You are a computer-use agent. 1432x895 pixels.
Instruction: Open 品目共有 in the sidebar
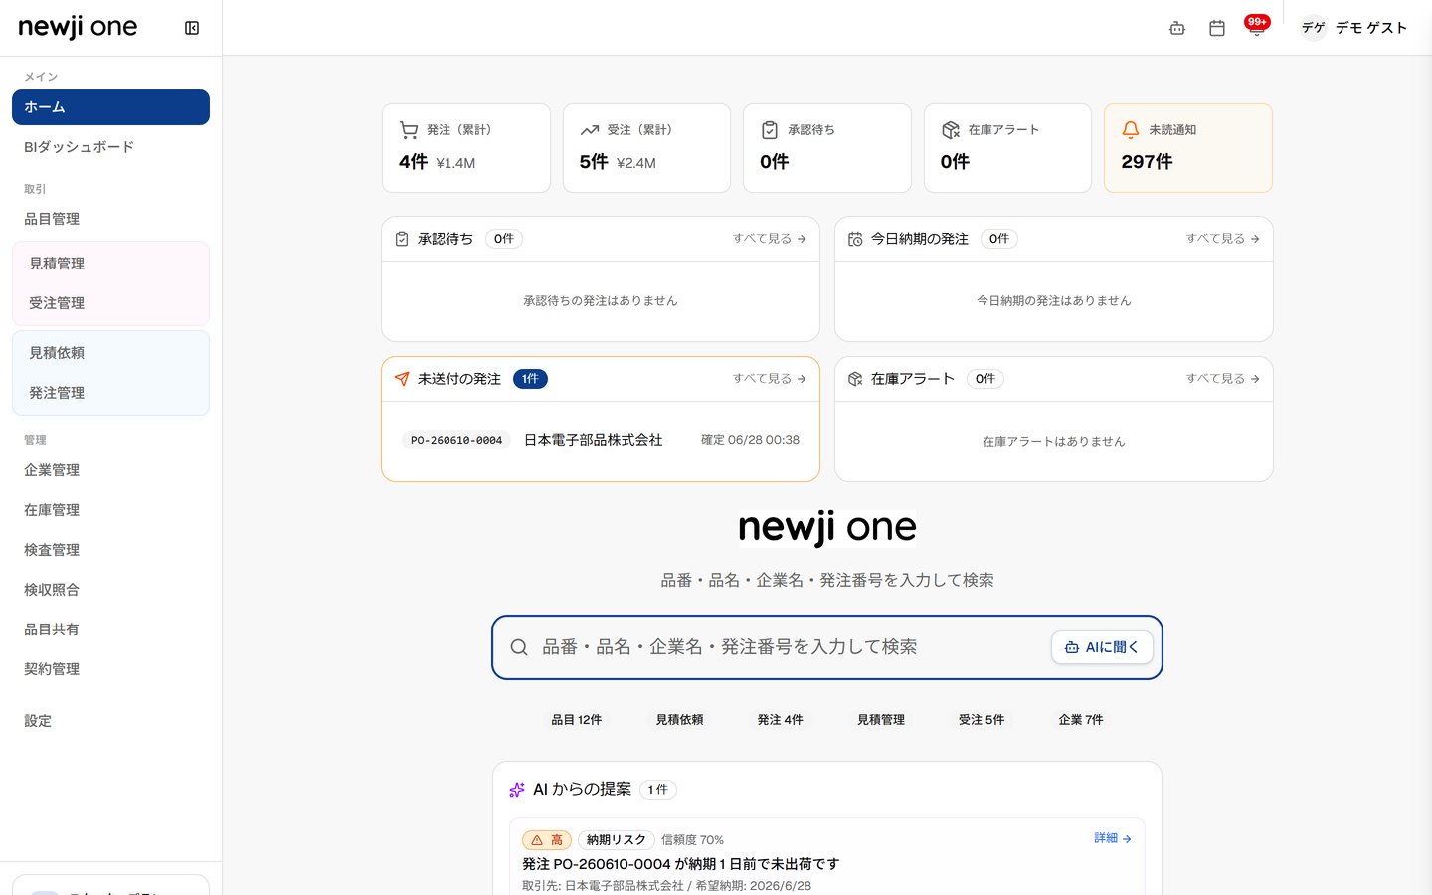(x=110, y=629)
